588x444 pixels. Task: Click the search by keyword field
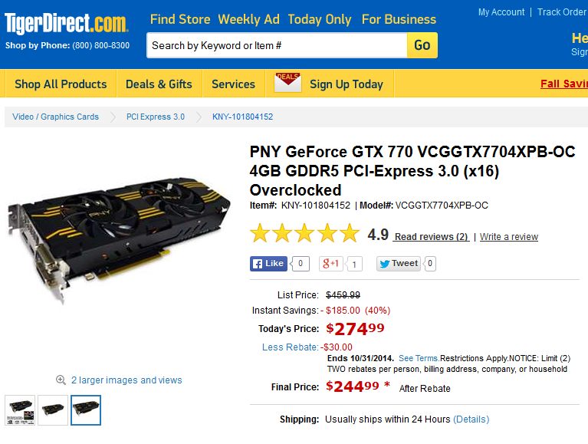(x=276, y=45)
